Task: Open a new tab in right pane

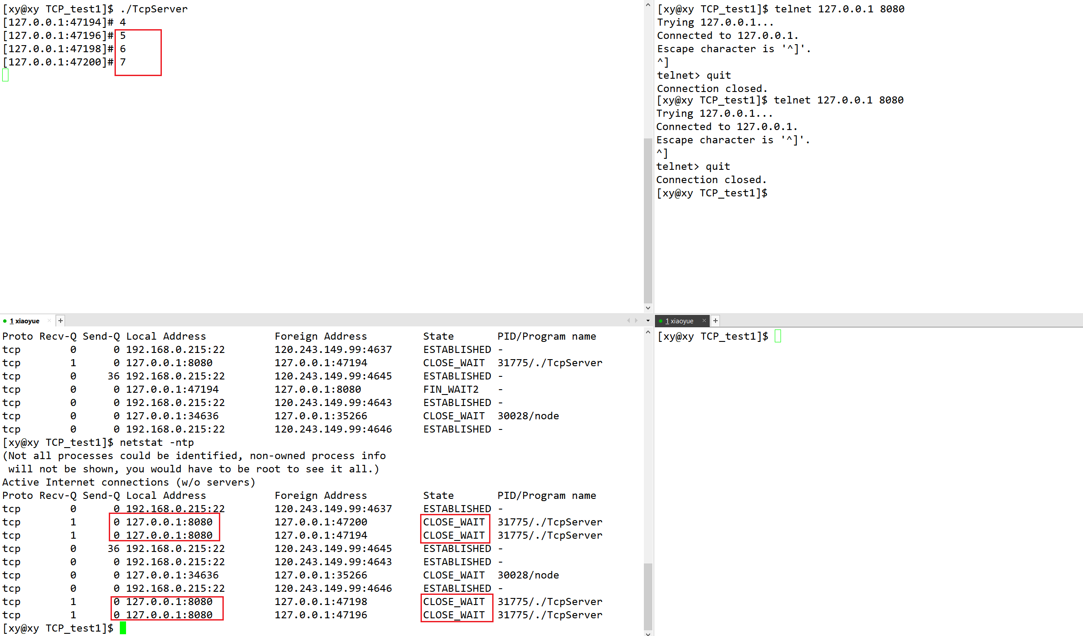Action: 715,321
